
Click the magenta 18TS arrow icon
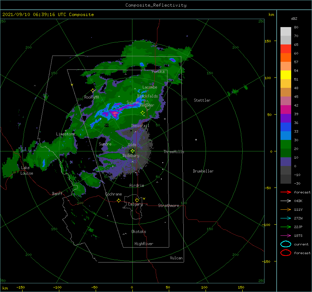coord(286,236)
